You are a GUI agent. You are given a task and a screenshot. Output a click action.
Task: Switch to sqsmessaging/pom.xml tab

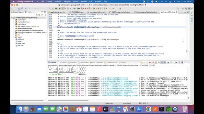click(96, 12)
